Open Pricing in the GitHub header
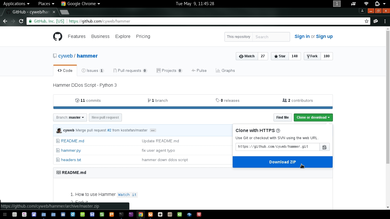Viewport: 390px width, 219px height. pyautogui.click(x=143, y=36)
